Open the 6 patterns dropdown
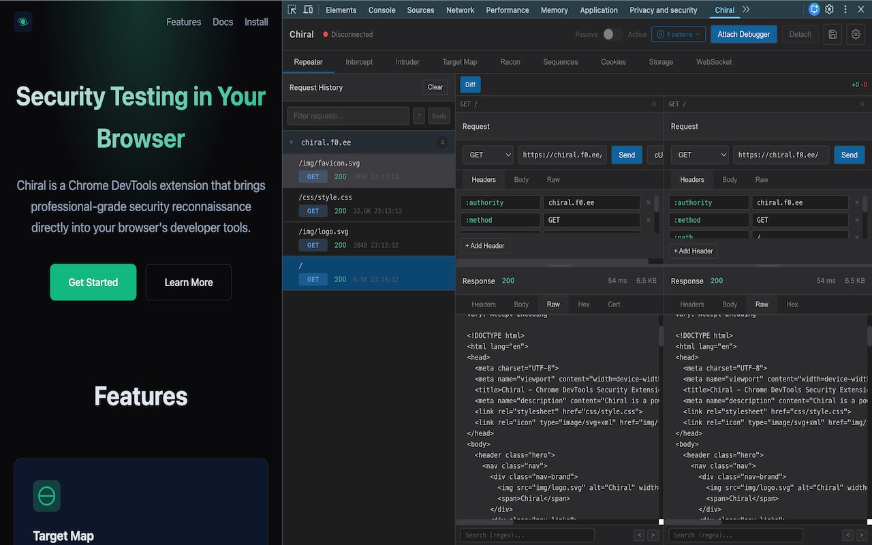 678,35
